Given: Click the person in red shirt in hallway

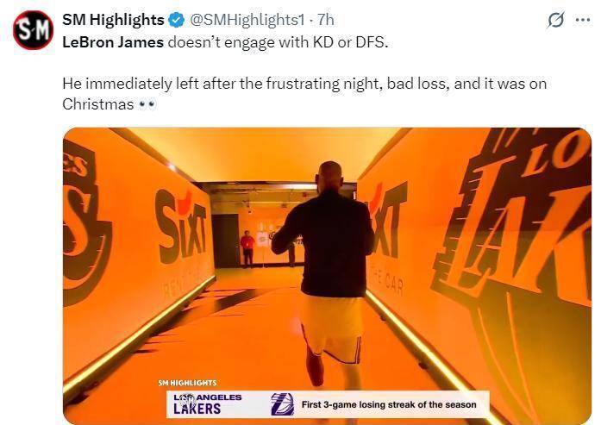Looking at the screenshot, I should point(247,249).
